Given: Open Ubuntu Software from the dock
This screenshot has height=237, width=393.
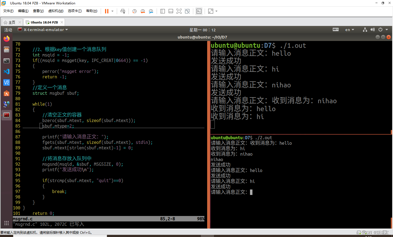Looking at the screenshot, I should point(7,93).
